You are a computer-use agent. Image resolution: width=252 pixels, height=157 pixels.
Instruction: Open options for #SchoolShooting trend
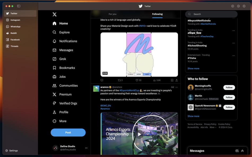tap(233, 43)
